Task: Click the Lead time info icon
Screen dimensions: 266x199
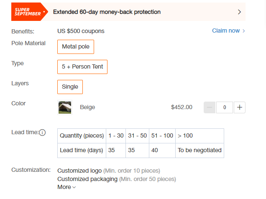Action: click(42, 133)
